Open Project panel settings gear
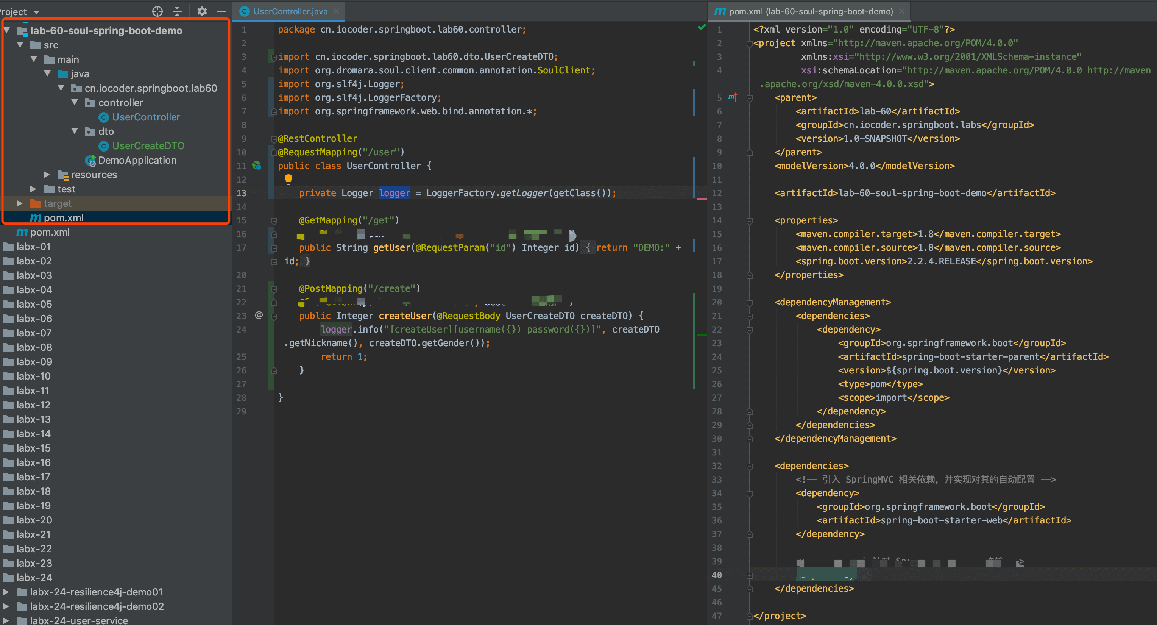Viewport: 1157px width, 625px height. pos(202,11)
